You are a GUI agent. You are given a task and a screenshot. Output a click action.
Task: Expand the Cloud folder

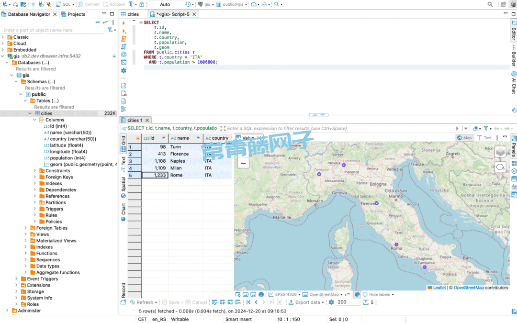tap(3, 44)
